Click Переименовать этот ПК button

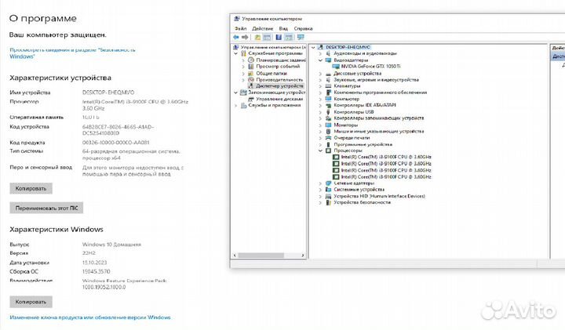pos(46,208)
